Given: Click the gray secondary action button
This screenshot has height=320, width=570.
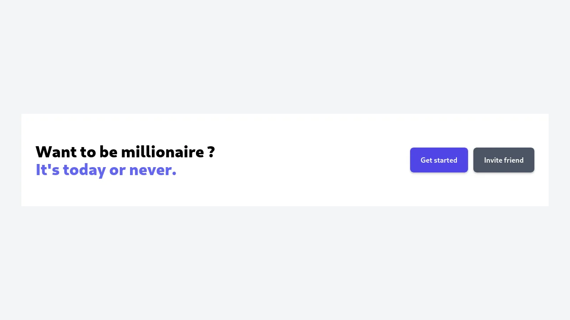Looking at the screenshot, I should (x=504, y=160).
